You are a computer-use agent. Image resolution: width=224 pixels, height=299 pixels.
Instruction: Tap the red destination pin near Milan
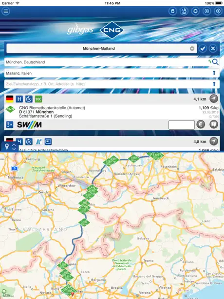[73, 294]
